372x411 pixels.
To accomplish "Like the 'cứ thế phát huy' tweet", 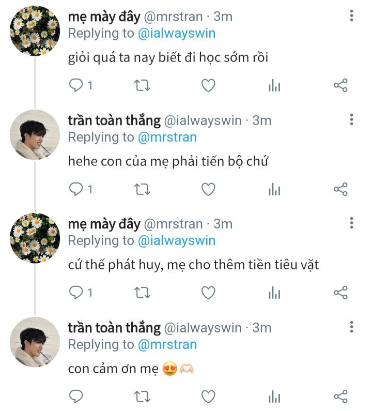I will pos(208,293).
